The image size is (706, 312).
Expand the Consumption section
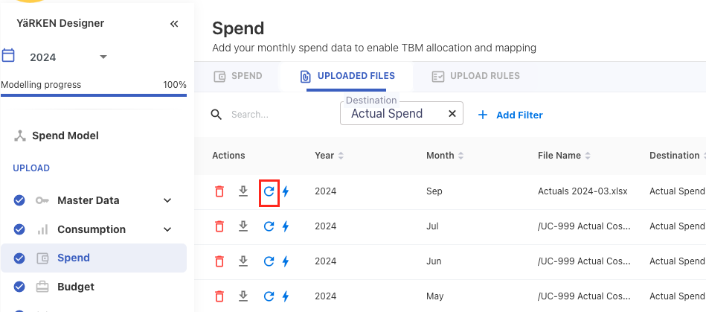click(x=167, y=229)
